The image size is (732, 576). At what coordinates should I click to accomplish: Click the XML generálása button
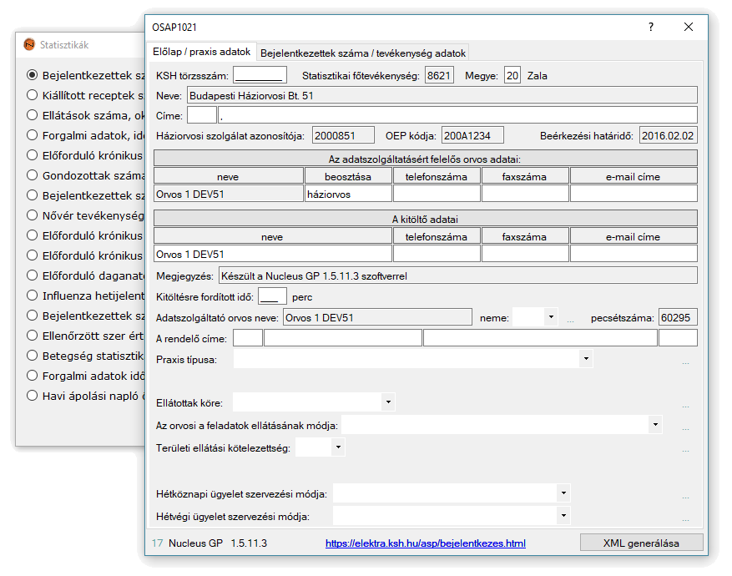(x=641, y=543)
